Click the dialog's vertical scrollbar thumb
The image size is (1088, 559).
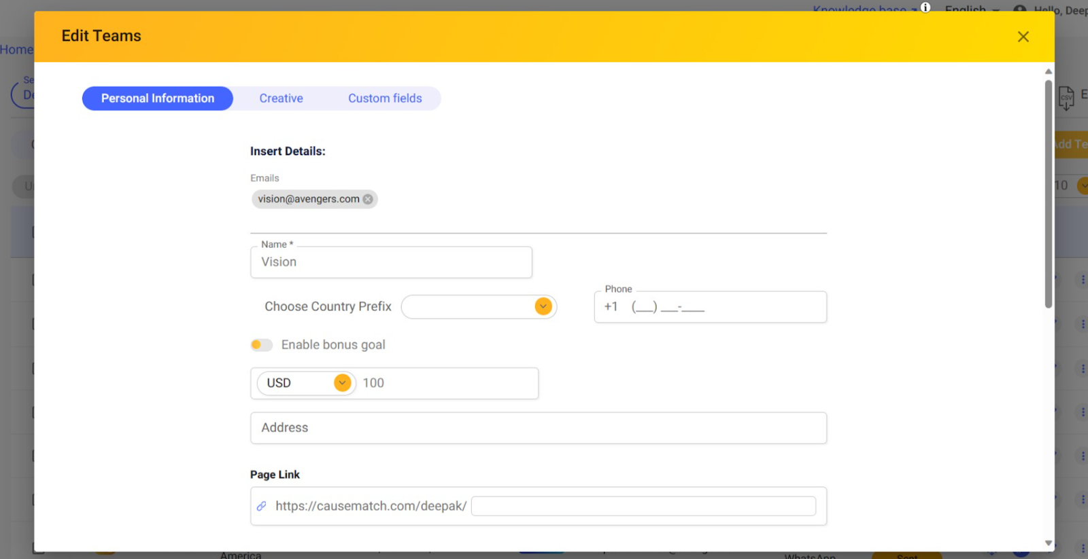pyautogui.click(x=1049, y=194)
